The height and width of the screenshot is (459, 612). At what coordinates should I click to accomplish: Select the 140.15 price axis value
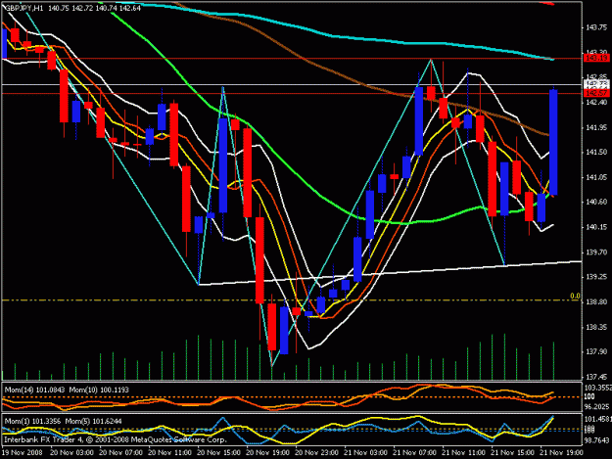[x=596, y=227]
